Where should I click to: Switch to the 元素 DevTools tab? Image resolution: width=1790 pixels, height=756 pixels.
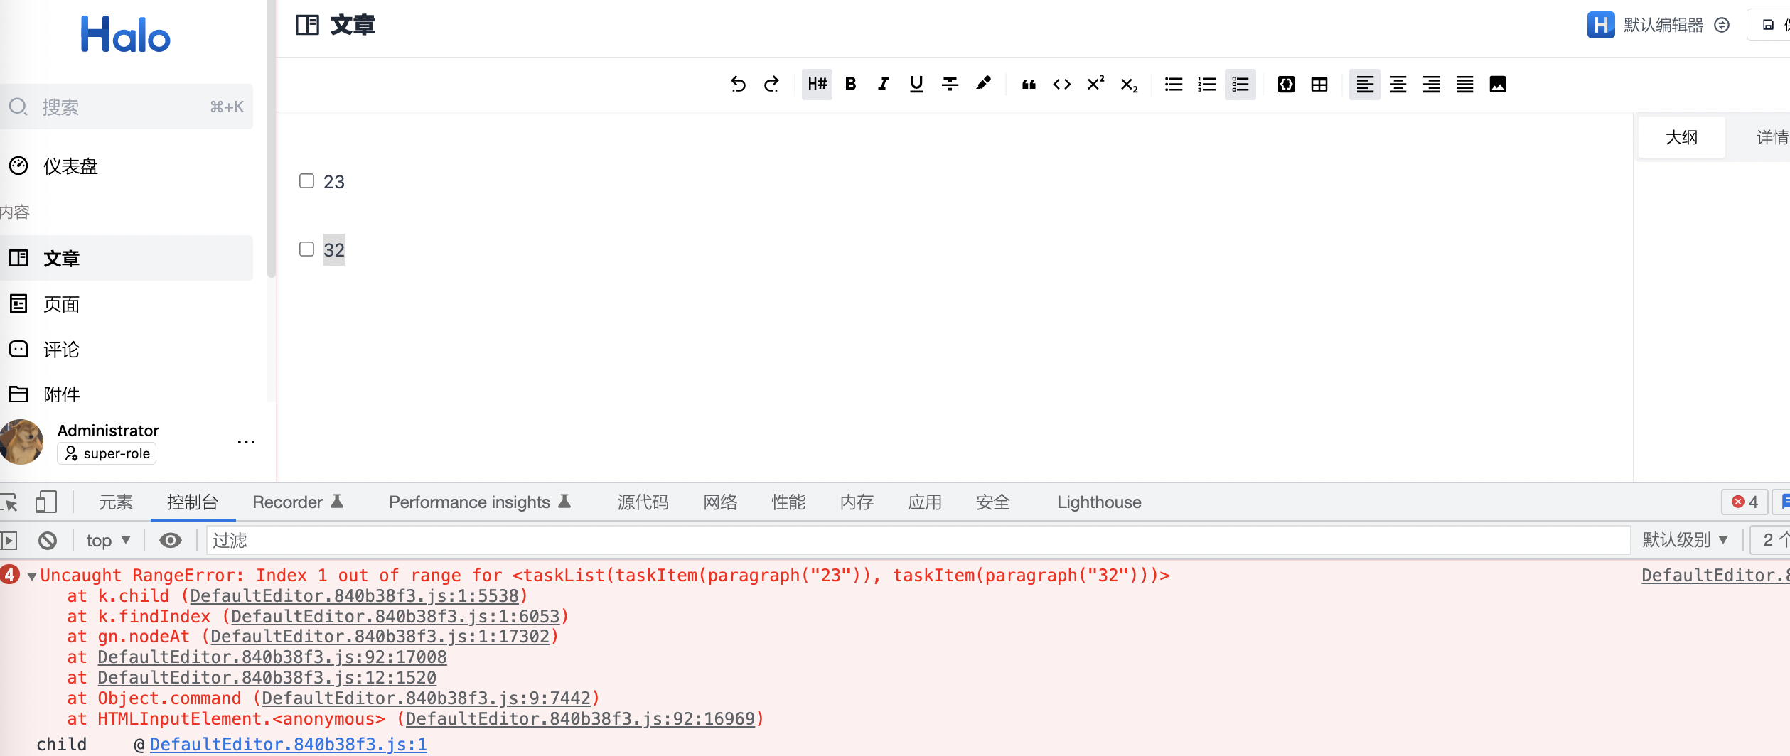coord(116,502)
